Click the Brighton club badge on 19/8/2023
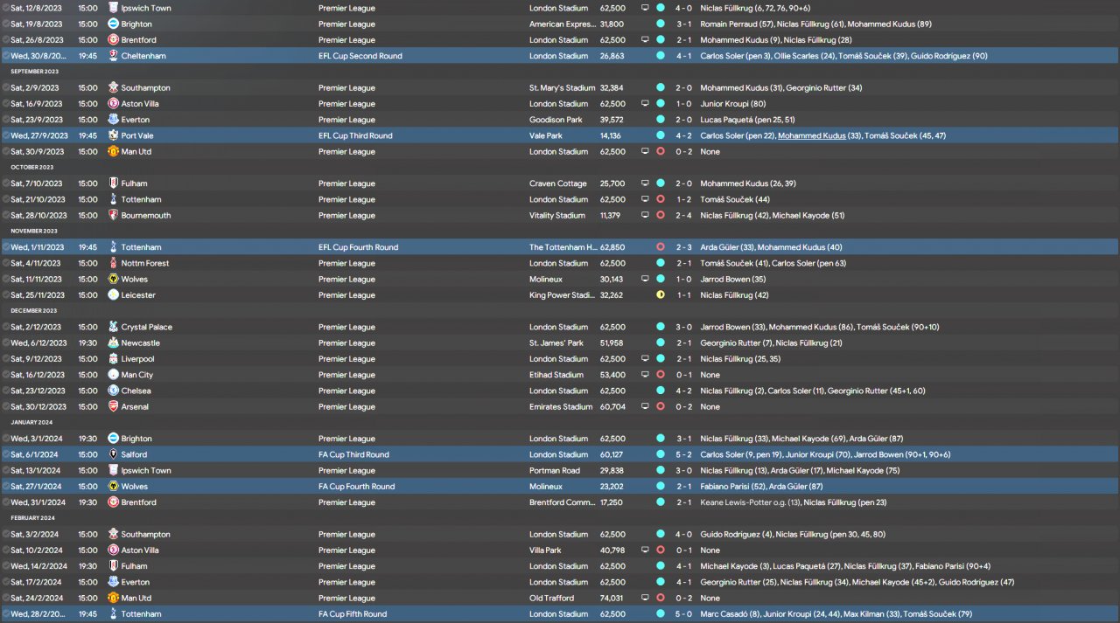Viewport: 1120px width, 623px height. [x=114, y=24]
